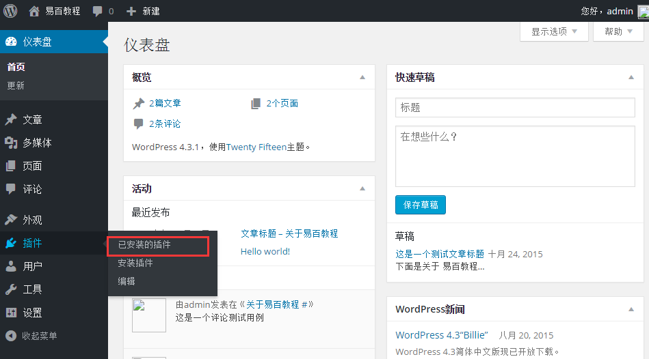Collapse the 概览 panel using its arrow
649x359 pixels.
click(362, 78)
